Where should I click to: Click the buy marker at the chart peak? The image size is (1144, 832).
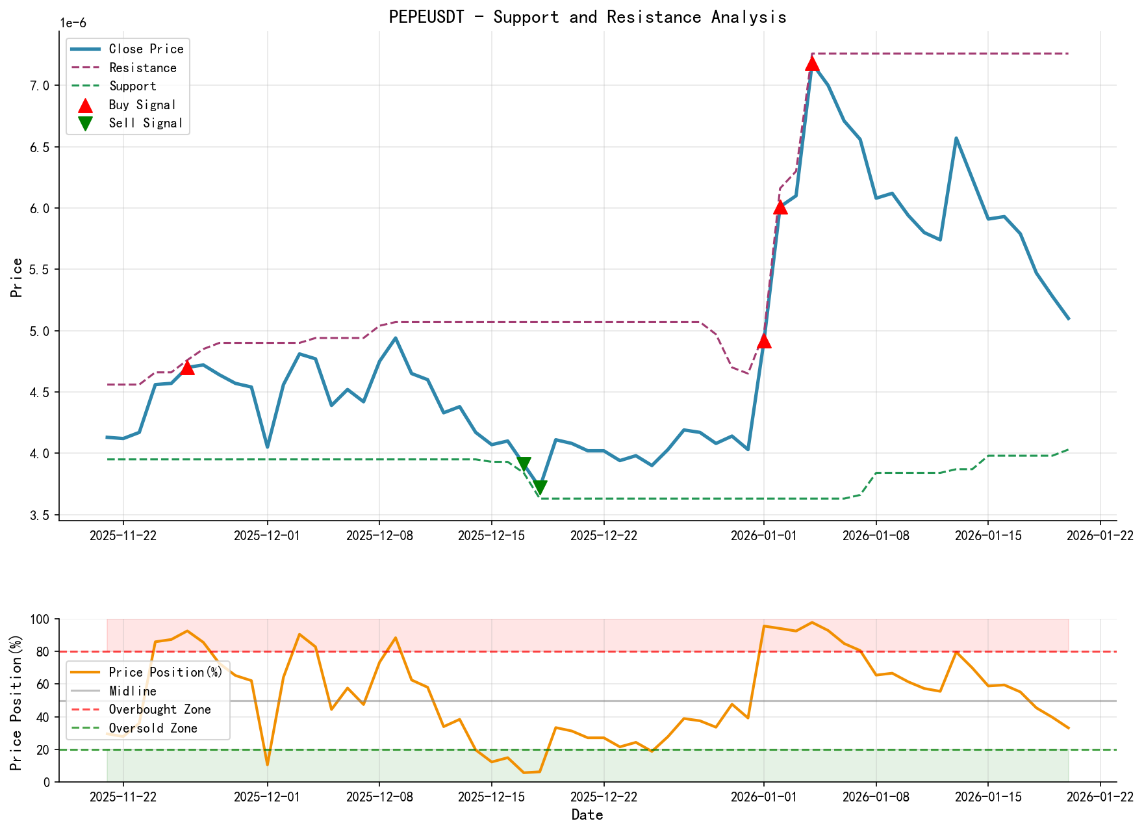[813, 64]
